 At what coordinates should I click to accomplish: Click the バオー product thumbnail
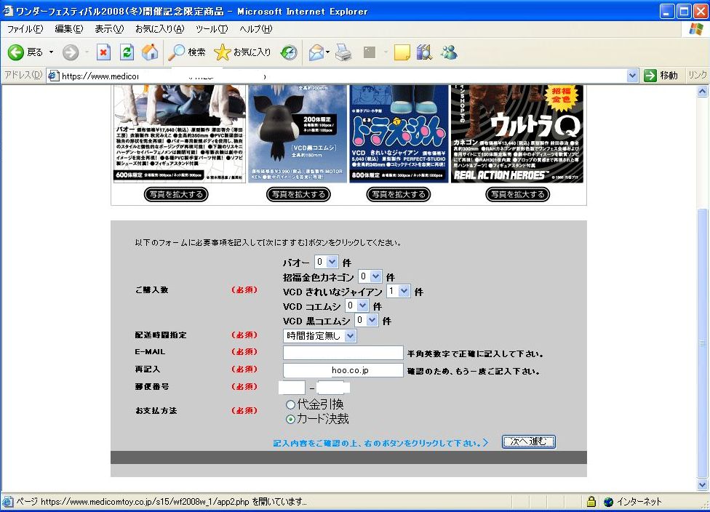180,134
